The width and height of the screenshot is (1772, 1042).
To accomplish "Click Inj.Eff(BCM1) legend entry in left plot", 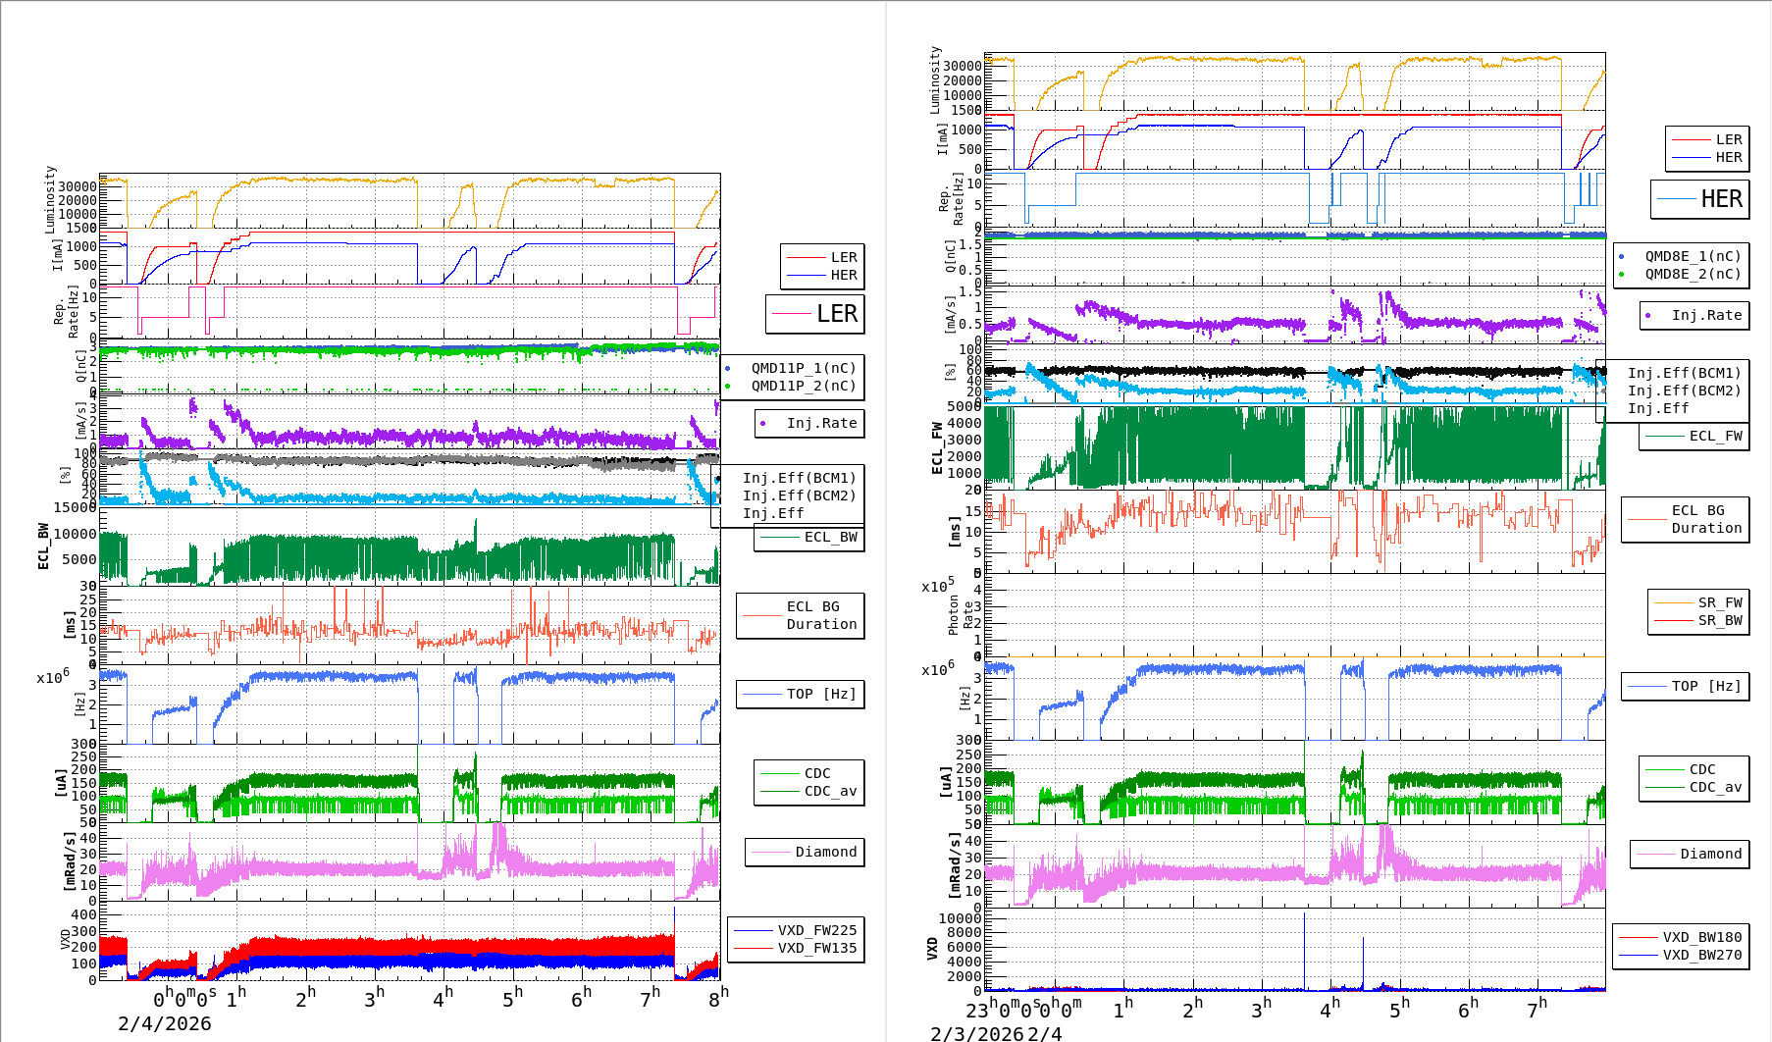I will click(x=799, y=478).
